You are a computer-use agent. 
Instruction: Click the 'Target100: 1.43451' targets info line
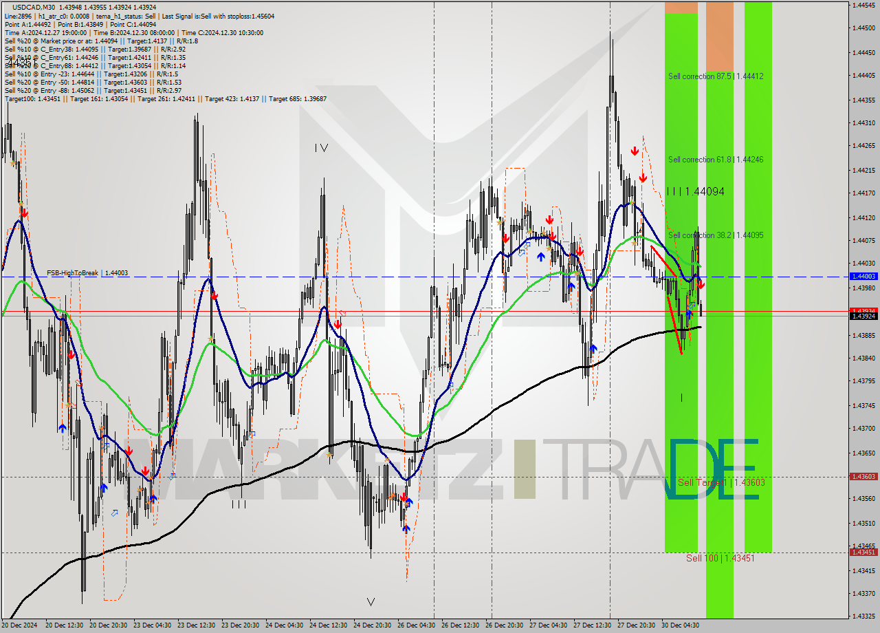(x=165, y=98)
